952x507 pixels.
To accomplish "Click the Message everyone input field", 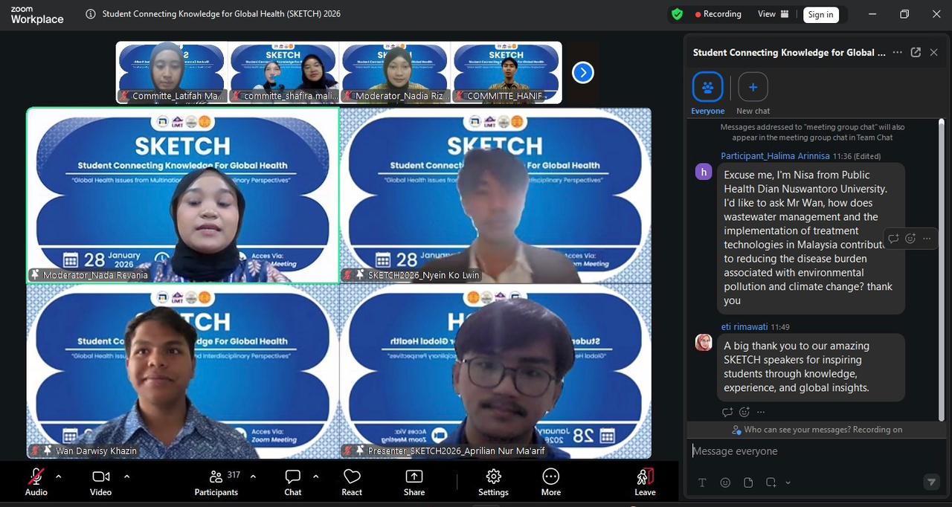I will 803,451.
